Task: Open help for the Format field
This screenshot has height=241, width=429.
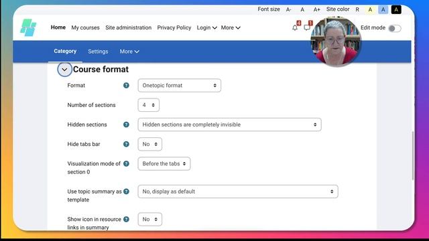Action: tap(126, 85)
